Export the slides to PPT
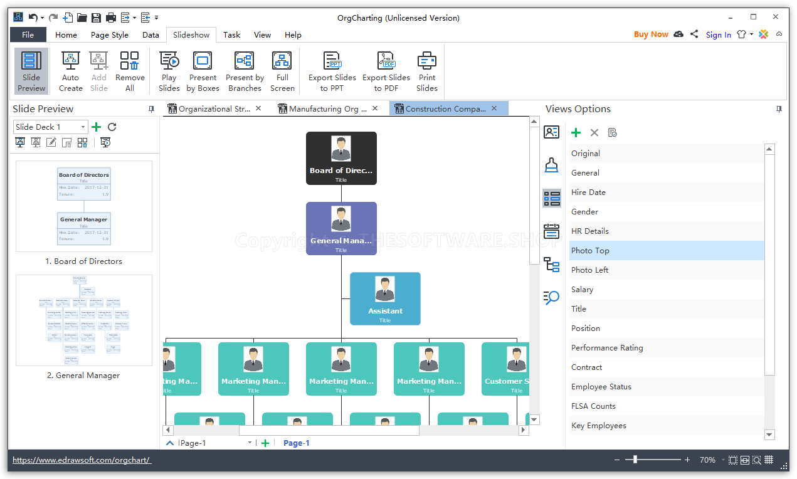The width and height of the screenshot is (797, 479). (x=332, y=71)
